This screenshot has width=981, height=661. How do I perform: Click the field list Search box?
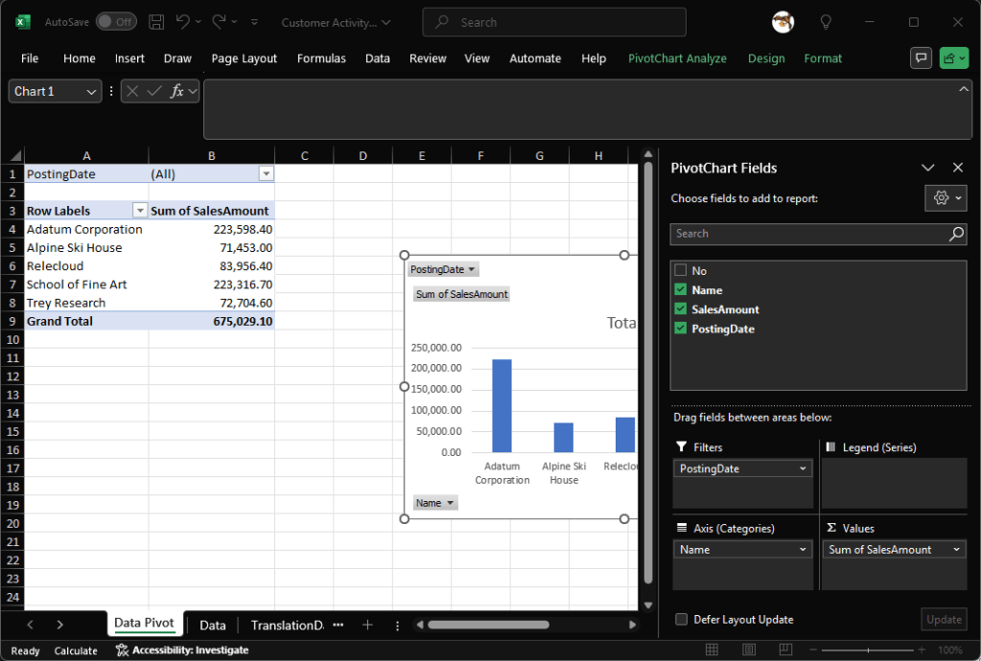tap(807, 234)
